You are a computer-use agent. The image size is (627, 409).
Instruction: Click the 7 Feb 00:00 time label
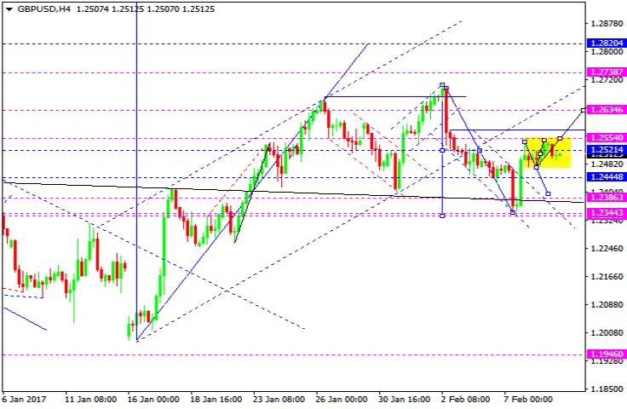coord(528,399)
